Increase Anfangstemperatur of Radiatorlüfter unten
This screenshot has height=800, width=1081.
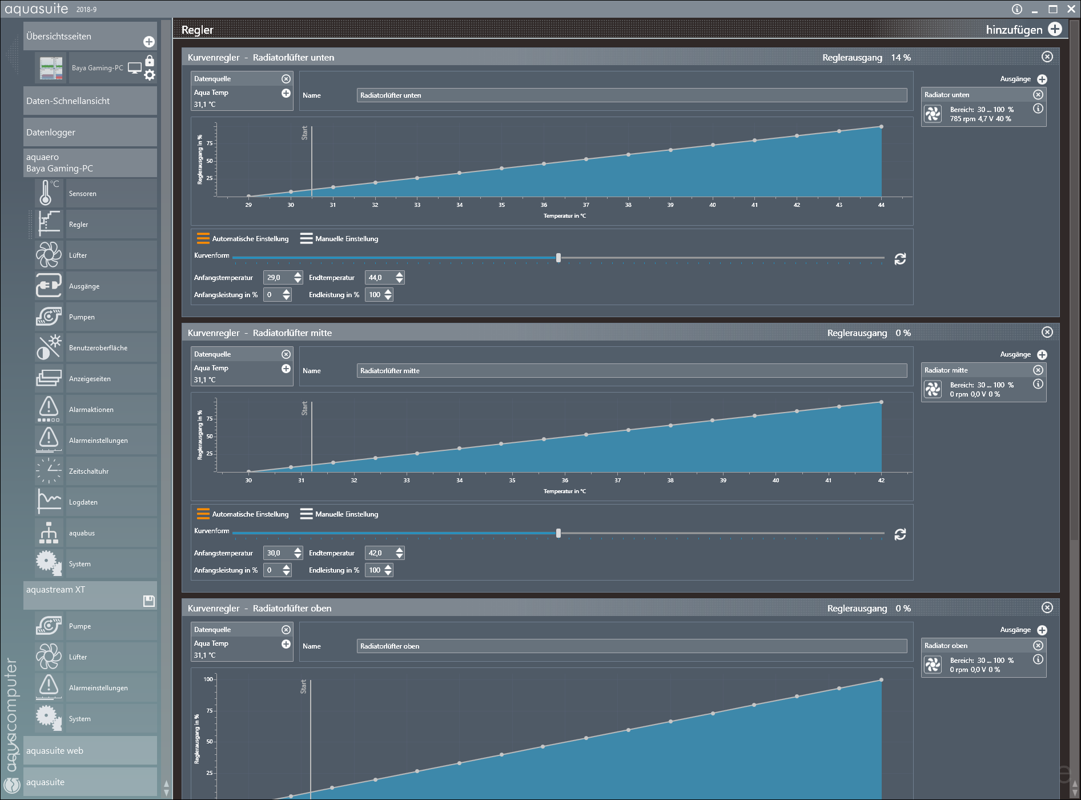click(298, 274)
